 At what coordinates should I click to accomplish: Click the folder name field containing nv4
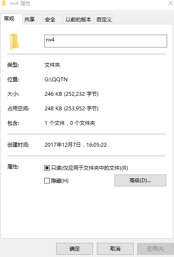105,41
